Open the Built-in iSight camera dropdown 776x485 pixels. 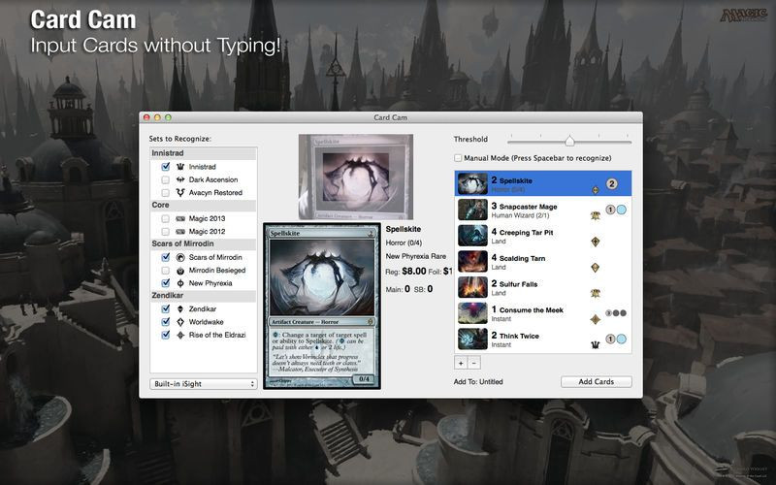coord(204,384)
